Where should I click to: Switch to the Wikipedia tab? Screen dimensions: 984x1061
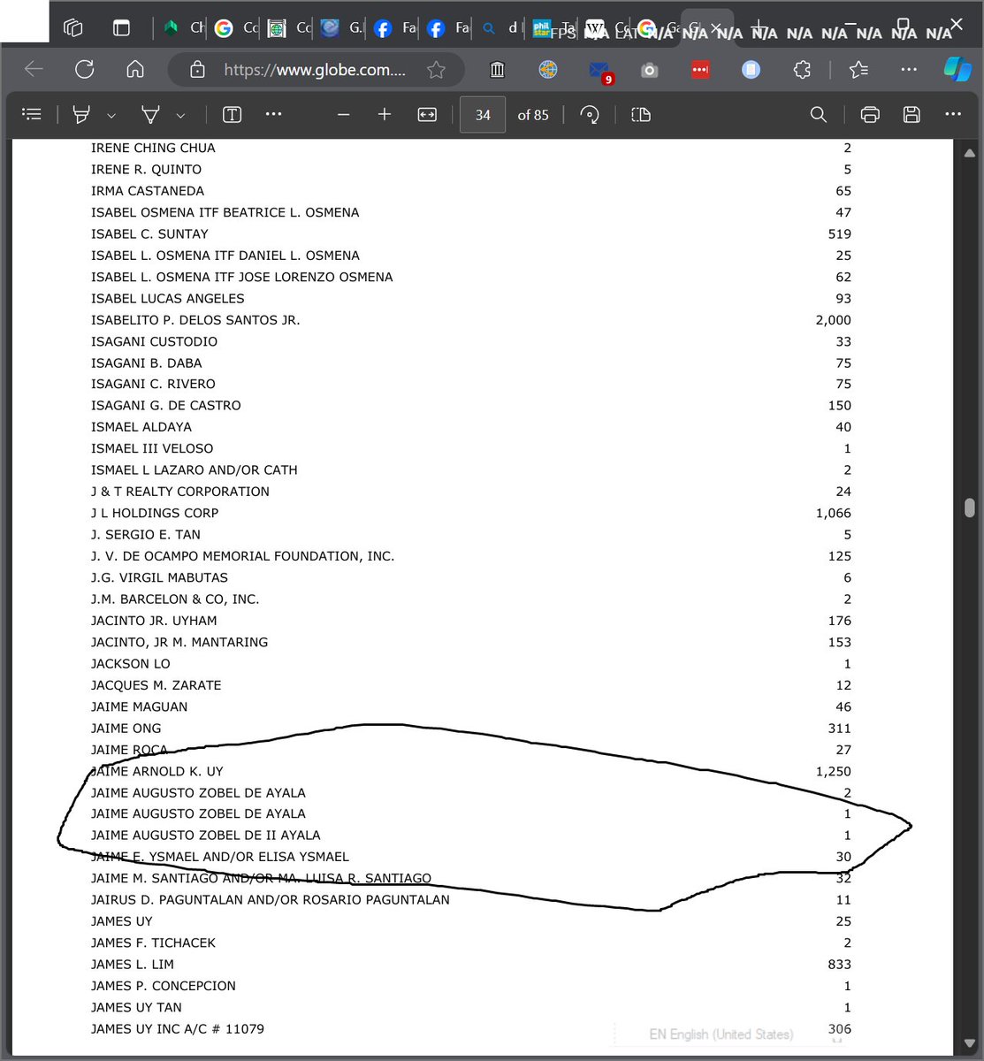point(606,28)
